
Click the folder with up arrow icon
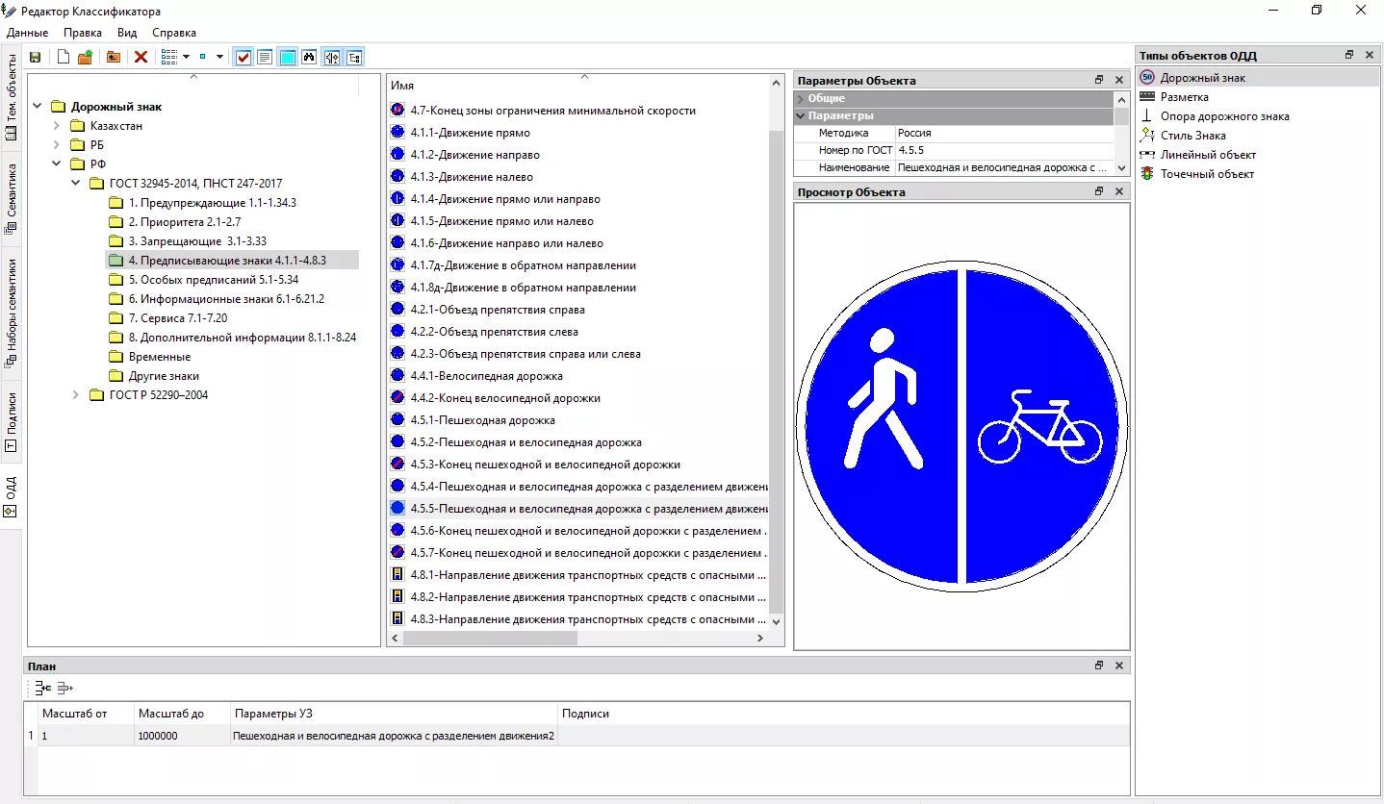click(114, 58)
